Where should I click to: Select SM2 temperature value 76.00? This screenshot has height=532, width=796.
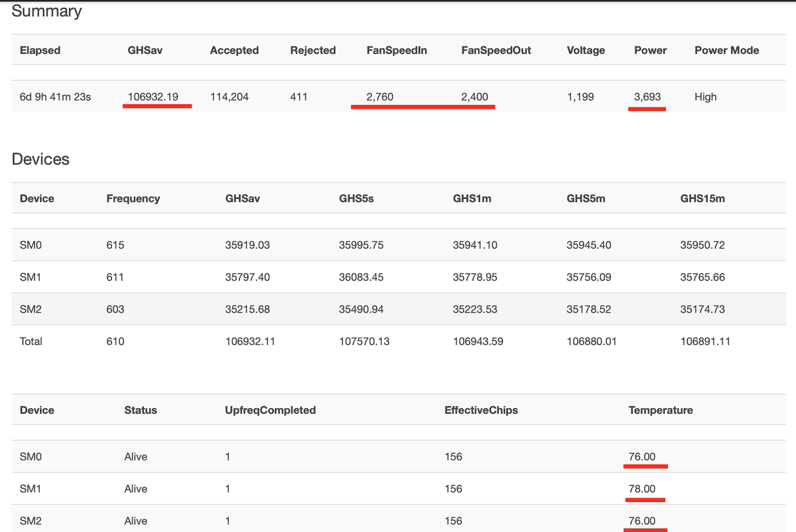tap(642, 521)
